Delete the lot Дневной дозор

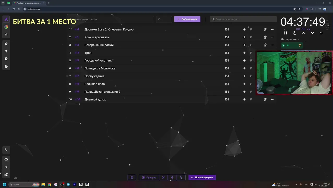[265, 99]
